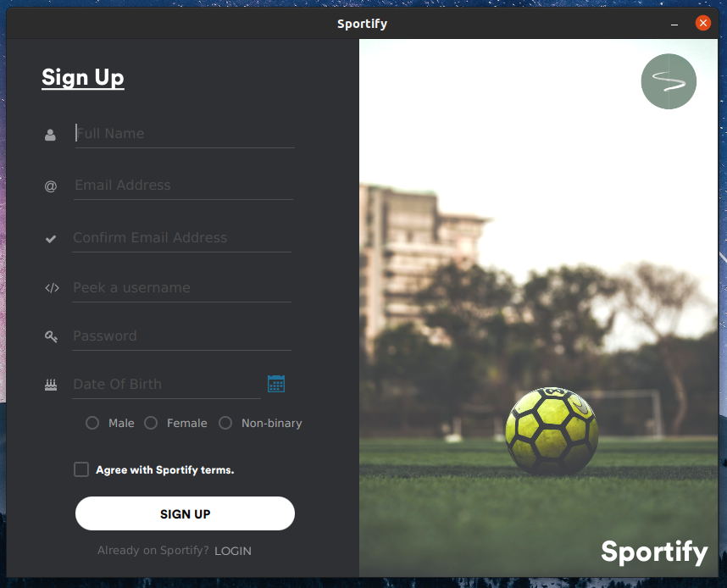The height and width of the screenshot is (588, 727).
Task: Click the code brackets icon beside username
Action: (52, 288)
